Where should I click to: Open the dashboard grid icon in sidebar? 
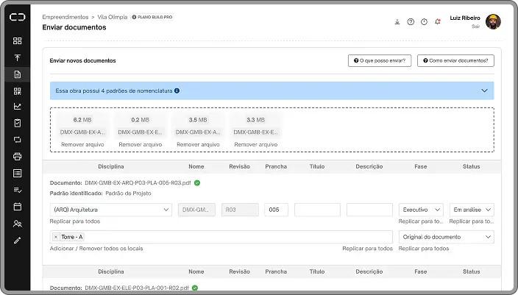[17, 40]
